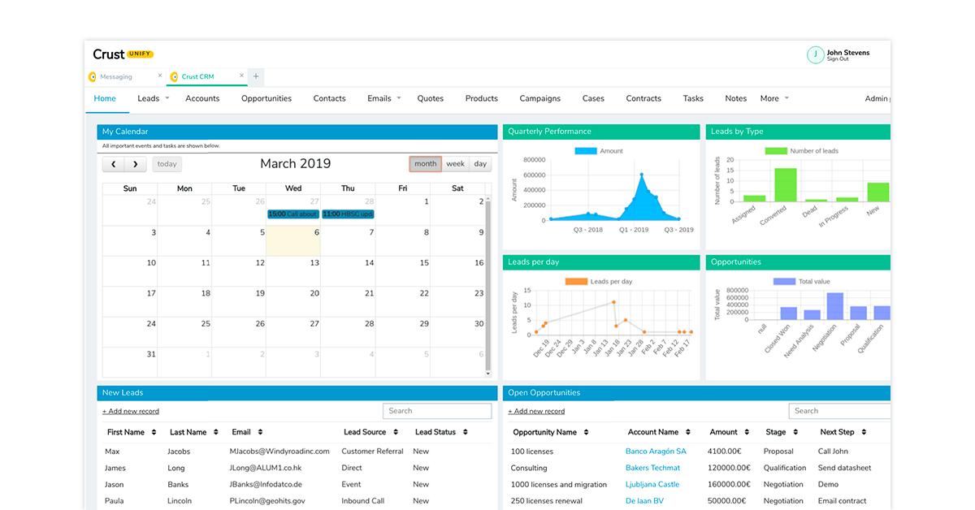Viewport: 975px width, 510px height.
Task: Open the 11:00 HBSC calendar event
Action: (x=348, y=214)
